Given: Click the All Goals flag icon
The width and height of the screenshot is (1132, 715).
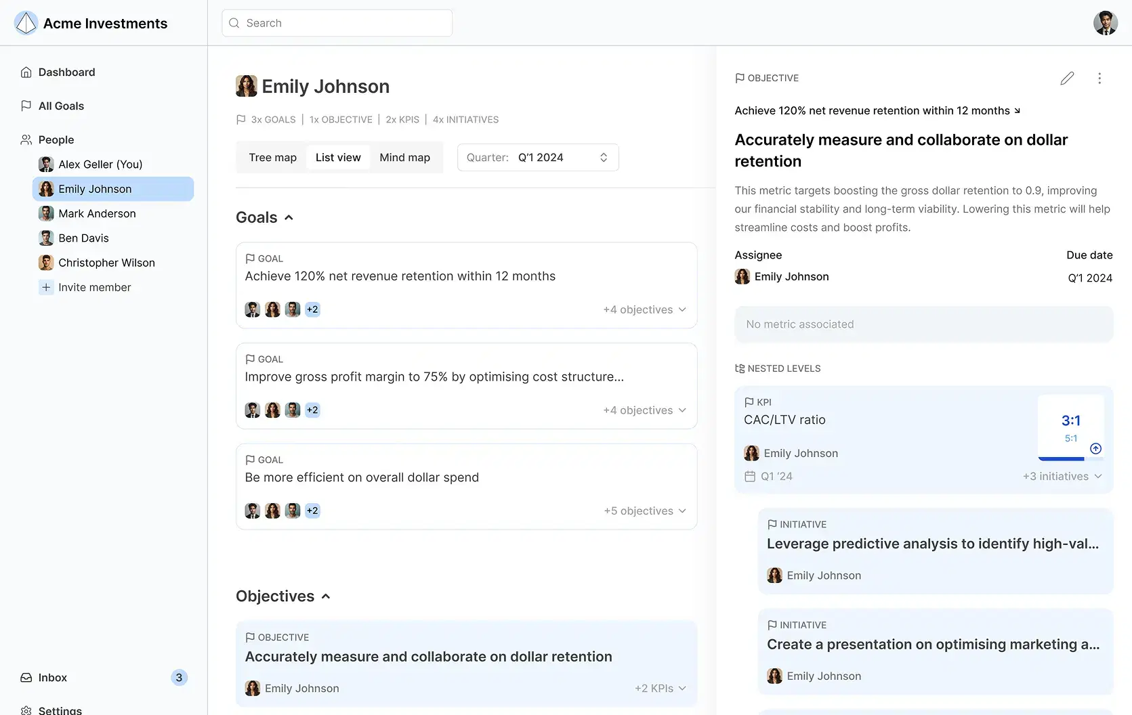Looking at the screenshot, I should pos(26,106).
